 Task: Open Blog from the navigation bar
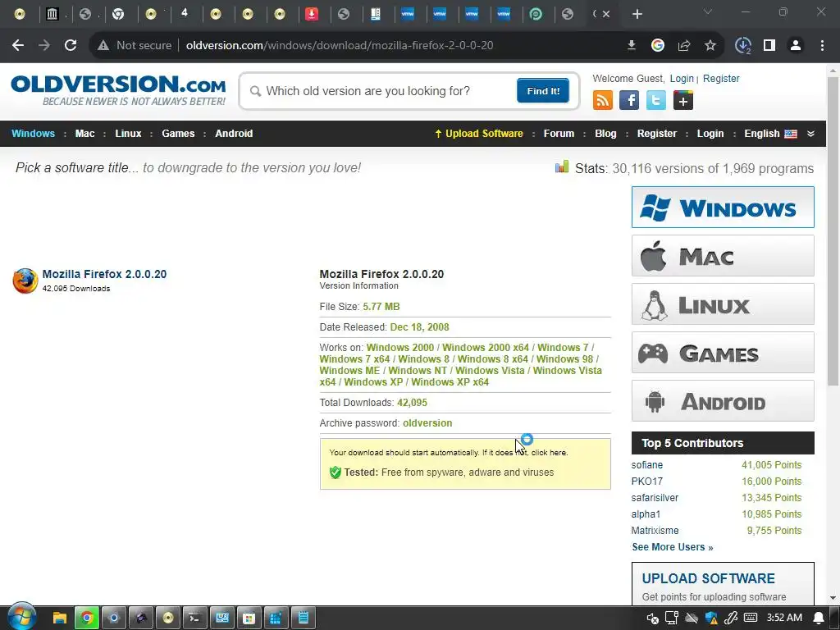coord(605,134)
